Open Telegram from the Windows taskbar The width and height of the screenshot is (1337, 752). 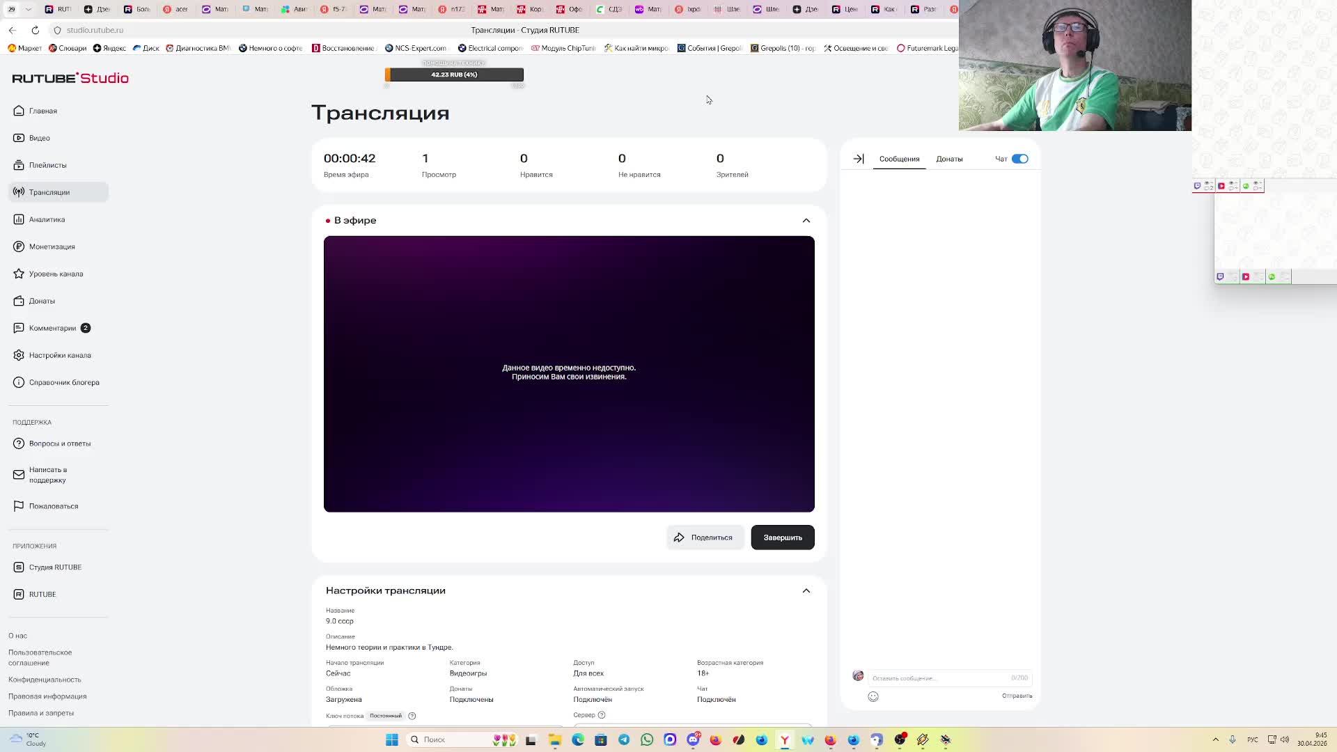pyautogui.click(x=624, y=739)
